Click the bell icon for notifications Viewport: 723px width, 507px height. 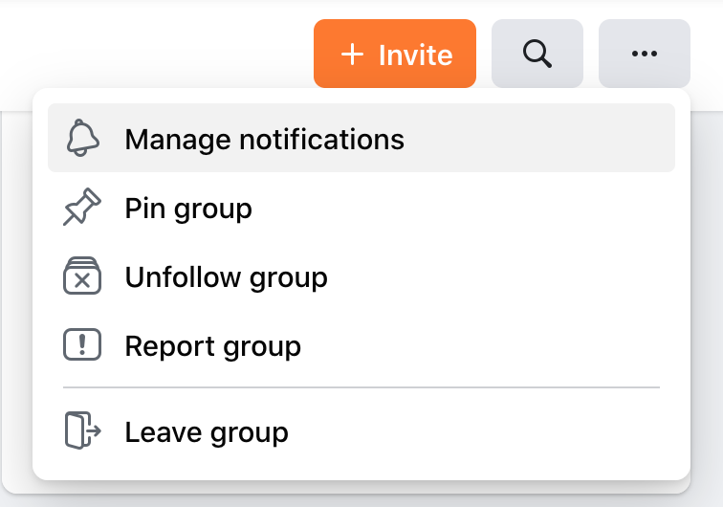pyautogui.click(x=82, y=138)
